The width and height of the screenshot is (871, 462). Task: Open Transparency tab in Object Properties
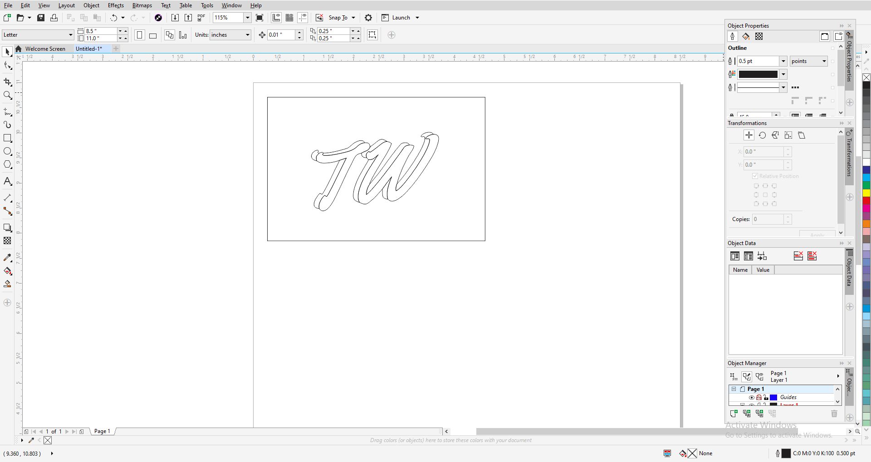pyautogui.click(x=759, y=36)
